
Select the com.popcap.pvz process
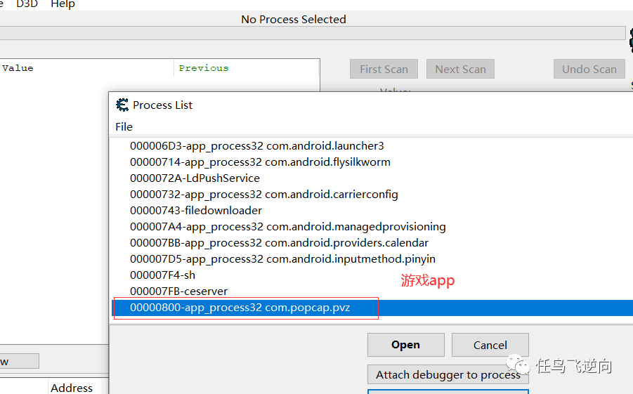[240, 308]
